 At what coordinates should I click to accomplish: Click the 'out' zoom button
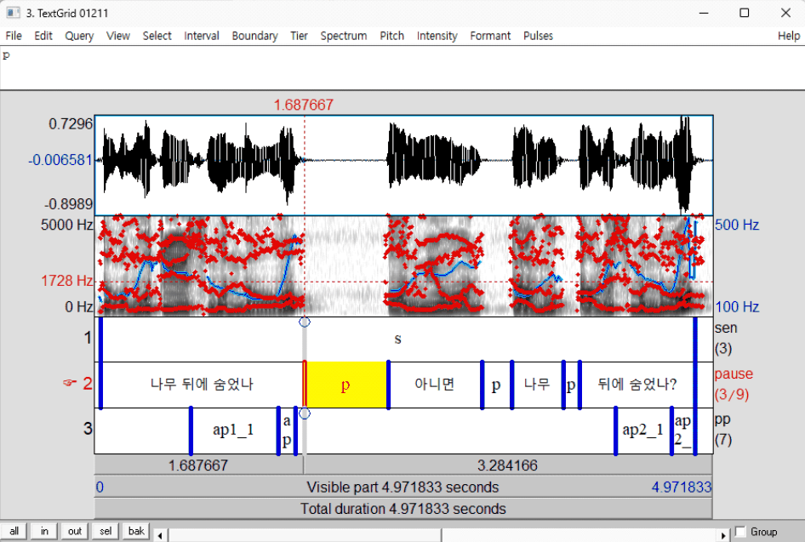pyautogui.click(x=75, y=531)
